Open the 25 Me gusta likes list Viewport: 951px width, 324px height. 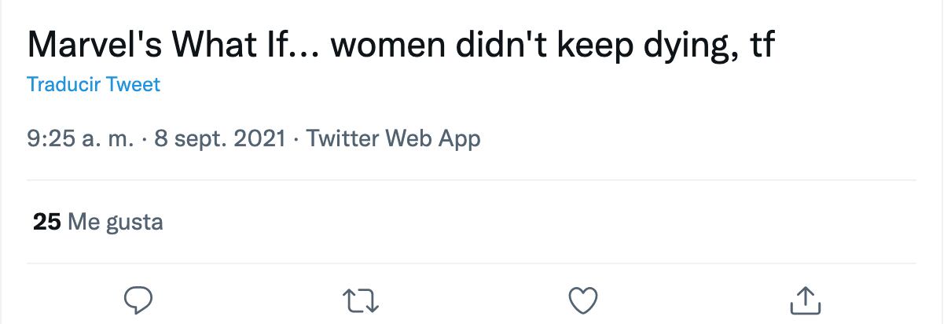coord(97,223)
